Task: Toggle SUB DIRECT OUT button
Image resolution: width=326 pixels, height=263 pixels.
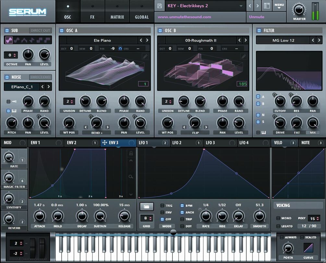Action: 41,30
